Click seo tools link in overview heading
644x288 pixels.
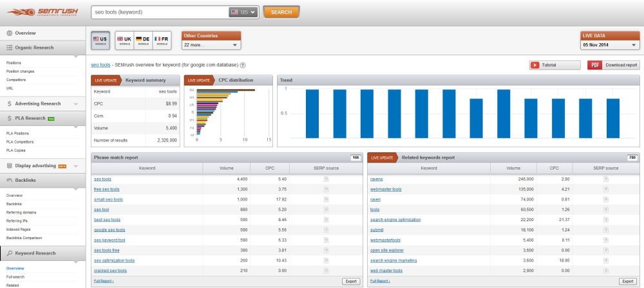[x=100, y=65]
